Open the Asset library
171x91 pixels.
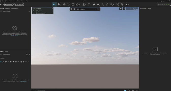tap(8, 4)
